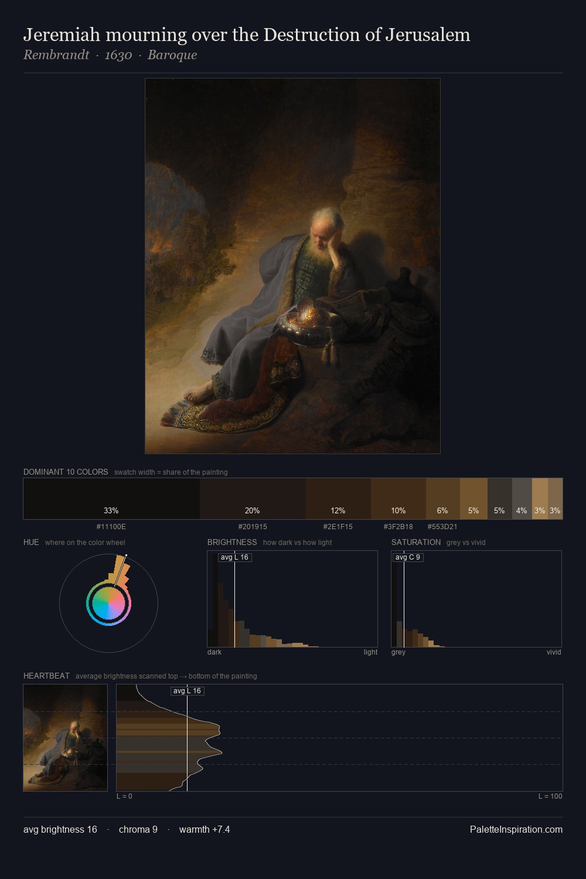Click the 'dark' axis label
The width and height of the screenshot is (586, 879).
pyautogui.click(x=214, y=652)
